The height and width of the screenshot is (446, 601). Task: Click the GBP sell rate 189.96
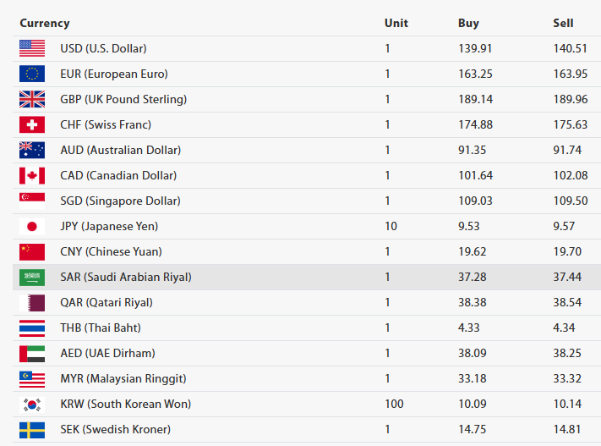(570, 99)
